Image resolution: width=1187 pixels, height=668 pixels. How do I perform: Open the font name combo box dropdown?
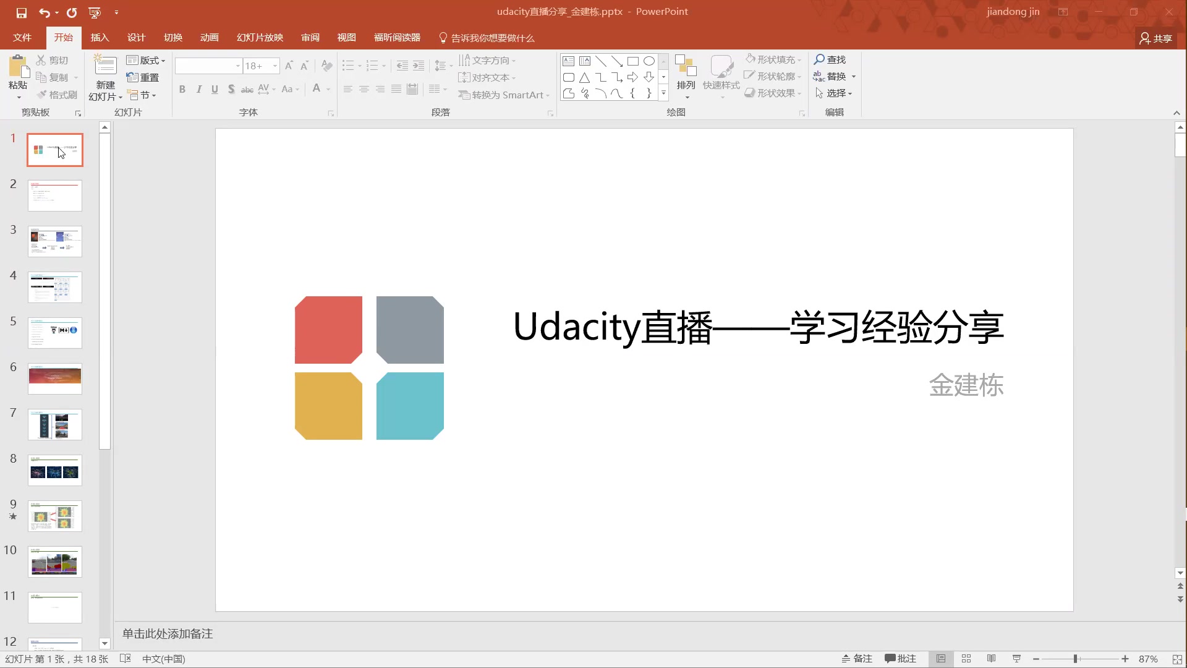237,66
